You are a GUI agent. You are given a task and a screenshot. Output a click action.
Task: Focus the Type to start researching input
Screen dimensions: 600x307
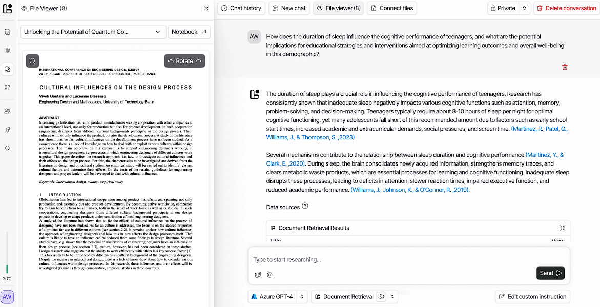(409, 259)
